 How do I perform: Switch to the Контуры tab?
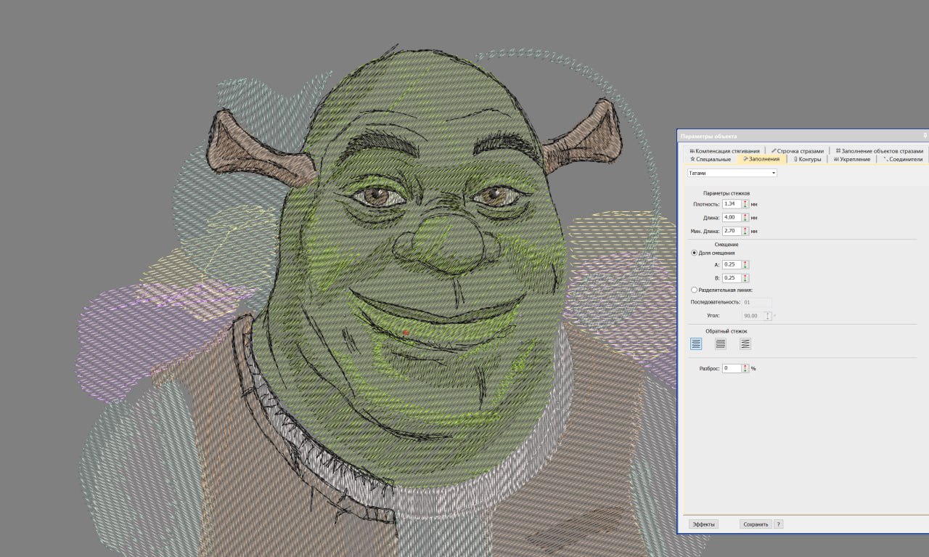coord(807,159)
